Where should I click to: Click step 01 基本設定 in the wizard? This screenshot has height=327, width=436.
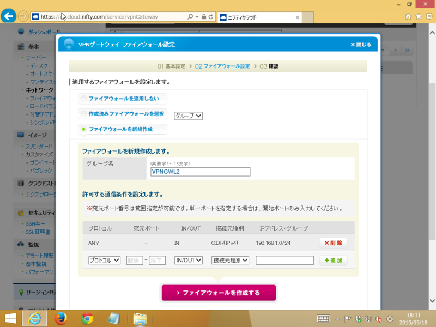[171, 66]
